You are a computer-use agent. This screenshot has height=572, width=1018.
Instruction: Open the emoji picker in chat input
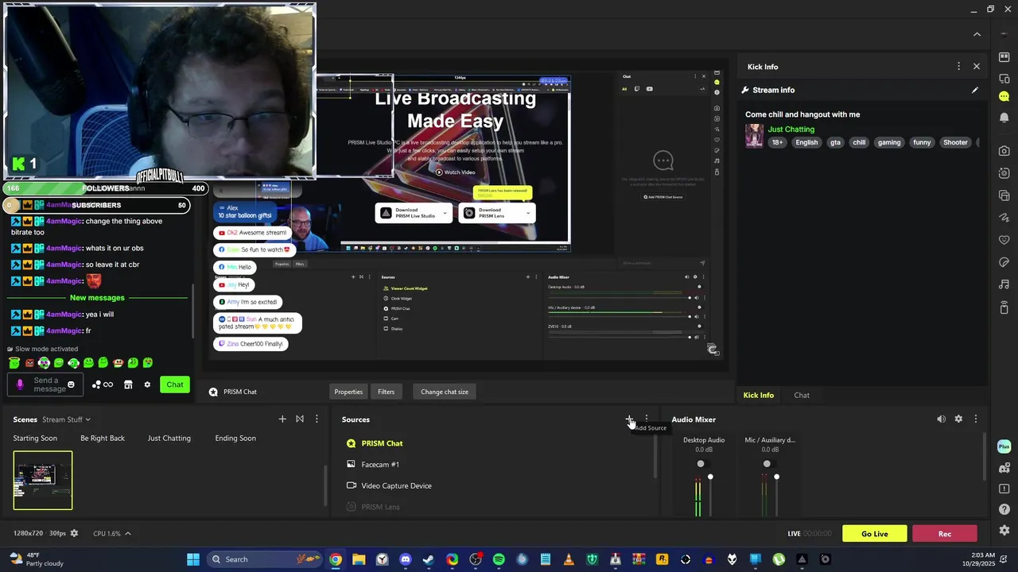coord(71,385)
